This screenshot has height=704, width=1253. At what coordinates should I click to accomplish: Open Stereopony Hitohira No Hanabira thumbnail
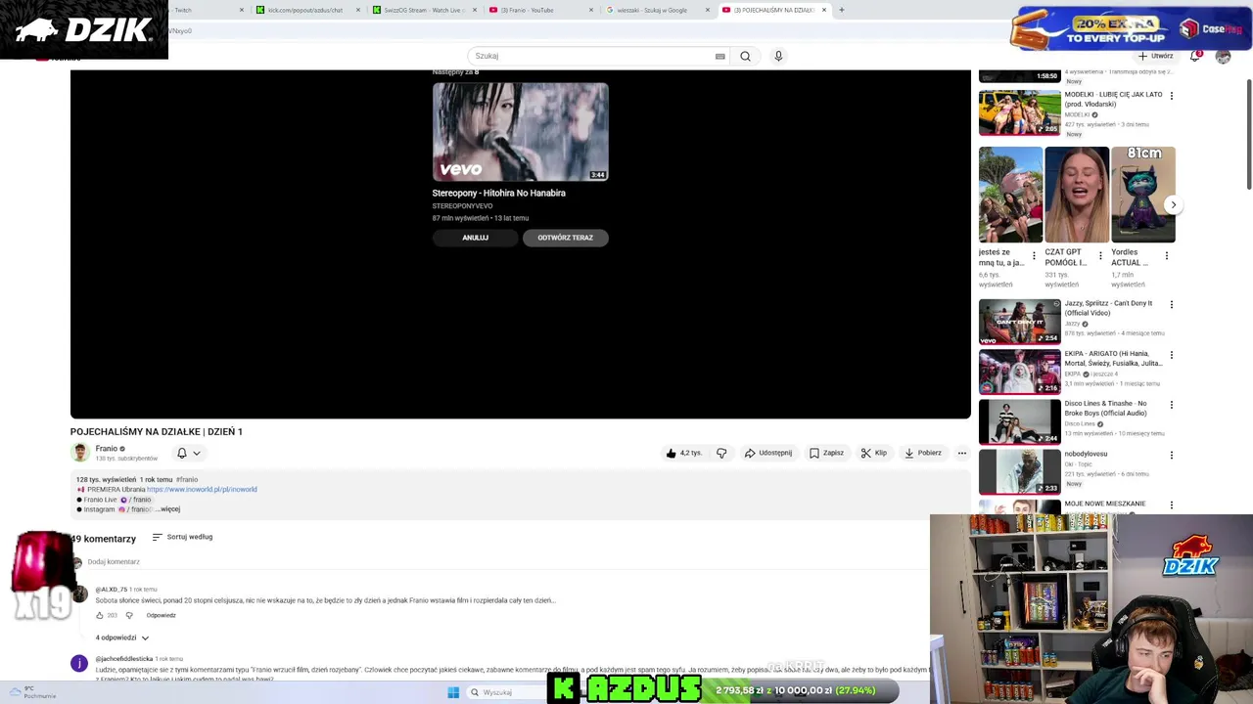[x=521, y=132]
